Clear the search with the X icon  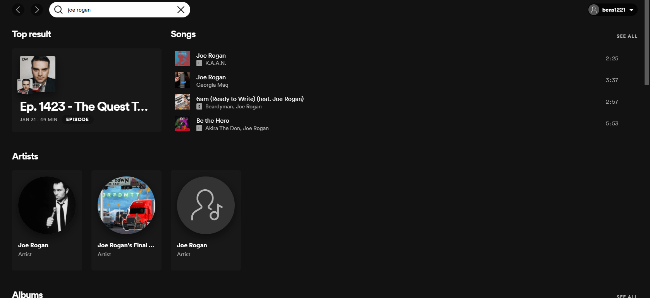click(181, 10)
